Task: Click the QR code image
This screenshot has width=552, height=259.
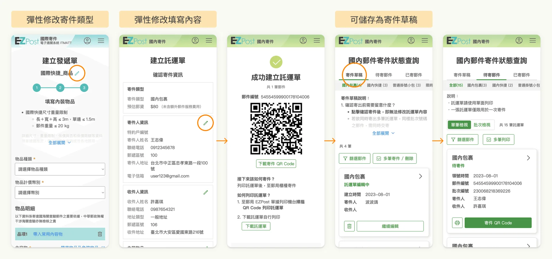Action: (x=276, y=129)
